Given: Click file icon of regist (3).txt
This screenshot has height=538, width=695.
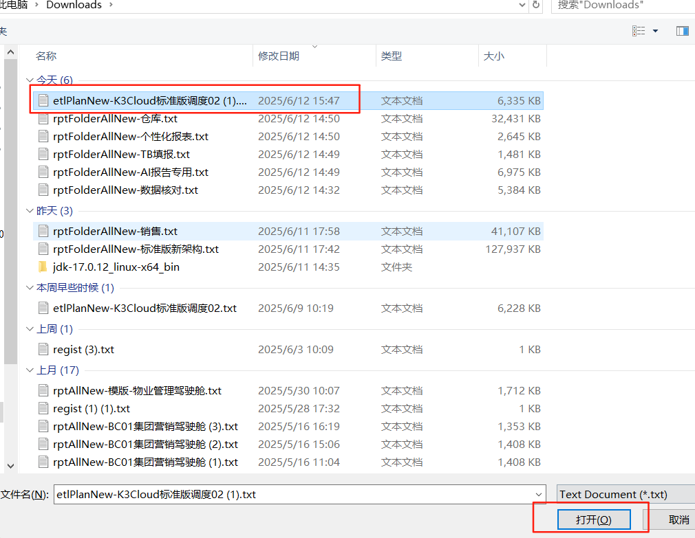Looking at the screenshot, I should [x=43, y=349].
